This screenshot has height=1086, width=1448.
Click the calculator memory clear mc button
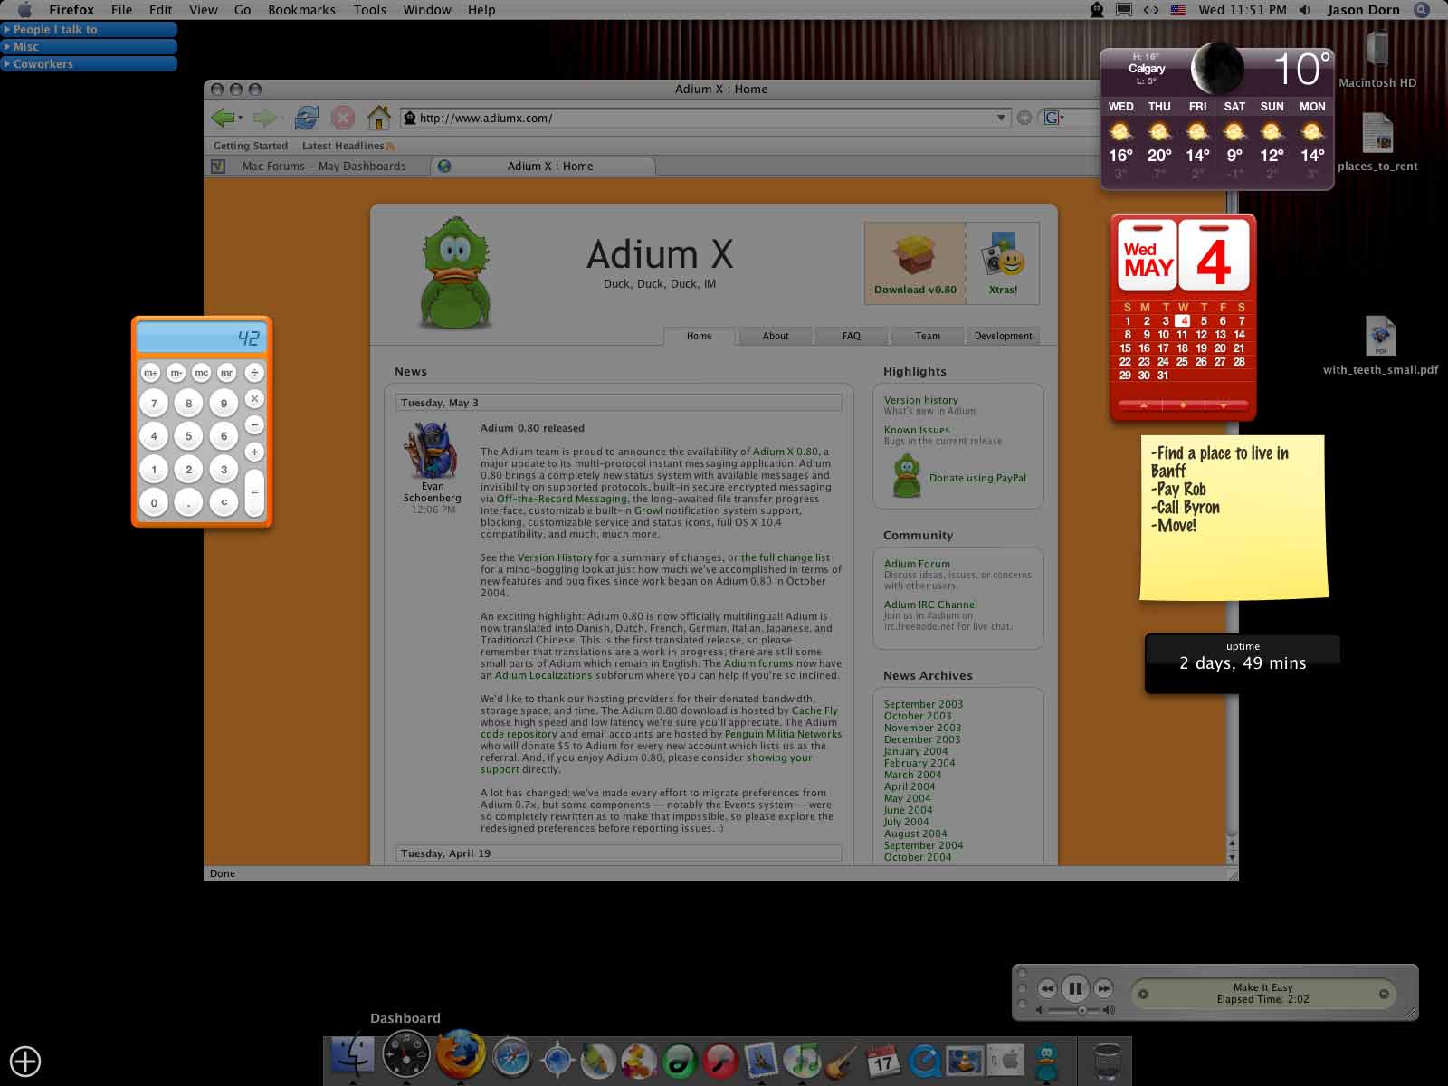click(201, 372)
